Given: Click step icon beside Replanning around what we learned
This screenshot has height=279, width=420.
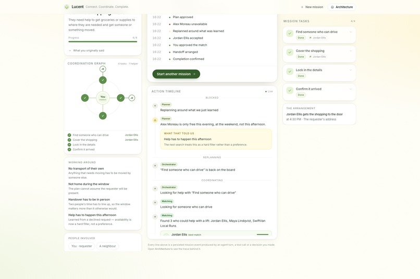Looking at the screenshot, I should (155, 106).
